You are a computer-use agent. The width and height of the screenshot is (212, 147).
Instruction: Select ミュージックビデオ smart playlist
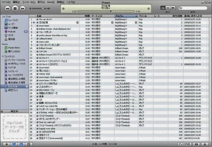[x=16, y=75]
